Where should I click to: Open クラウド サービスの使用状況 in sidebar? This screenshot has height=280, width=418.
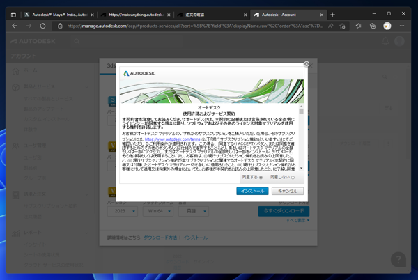(x=54, y=265)
